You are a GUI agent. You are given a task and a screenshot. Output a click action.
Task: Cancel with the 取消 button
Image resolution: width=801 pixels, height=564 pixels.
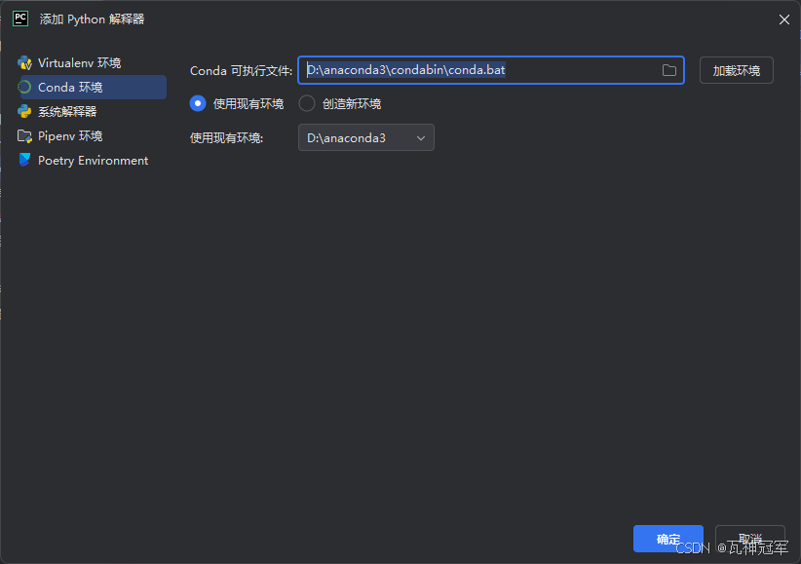click(x=750, y=539)
